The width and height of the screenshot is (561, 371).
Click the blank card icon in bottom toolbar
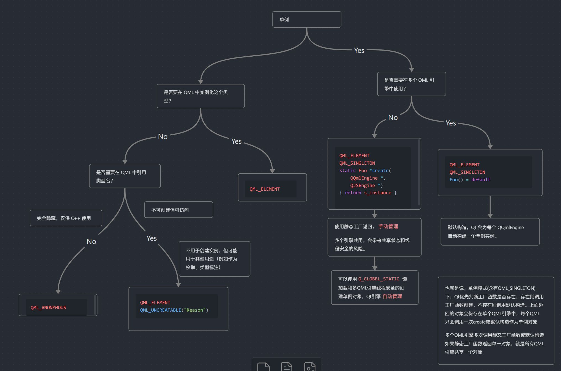point(263,367)
